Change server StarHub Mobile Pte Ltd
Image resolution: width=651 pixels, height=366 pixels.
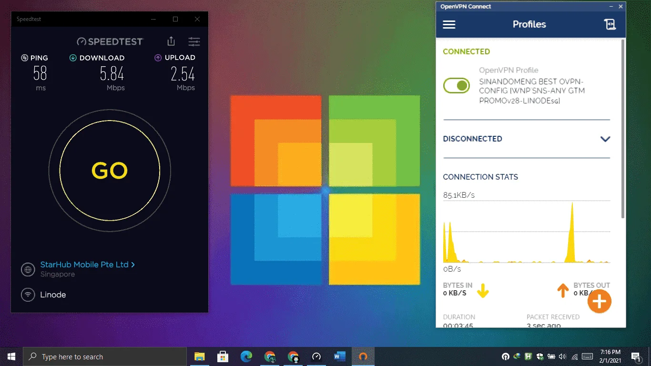[x=87, y=264]
